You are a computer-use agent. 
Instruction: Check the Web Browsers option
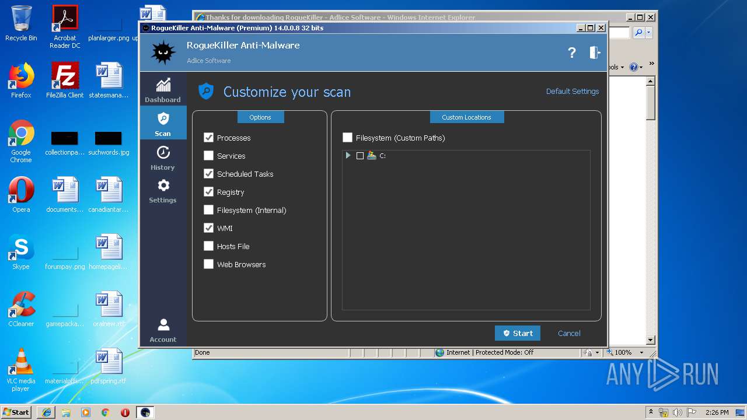tap(208, 264)
